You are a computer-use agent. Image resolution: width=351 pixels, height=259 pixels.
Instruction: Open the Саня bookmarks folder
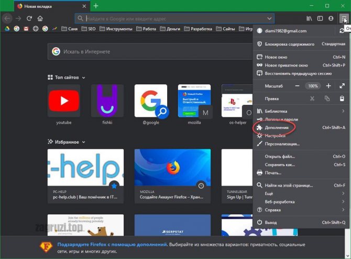click(x=69, y=29)
